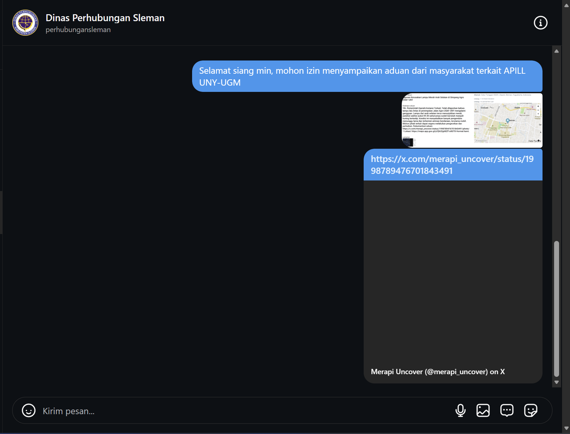The height and width of the screenshot is (434, 570).
Task: Click the chat scrollbar down arrow
Action: click(557, 382)
